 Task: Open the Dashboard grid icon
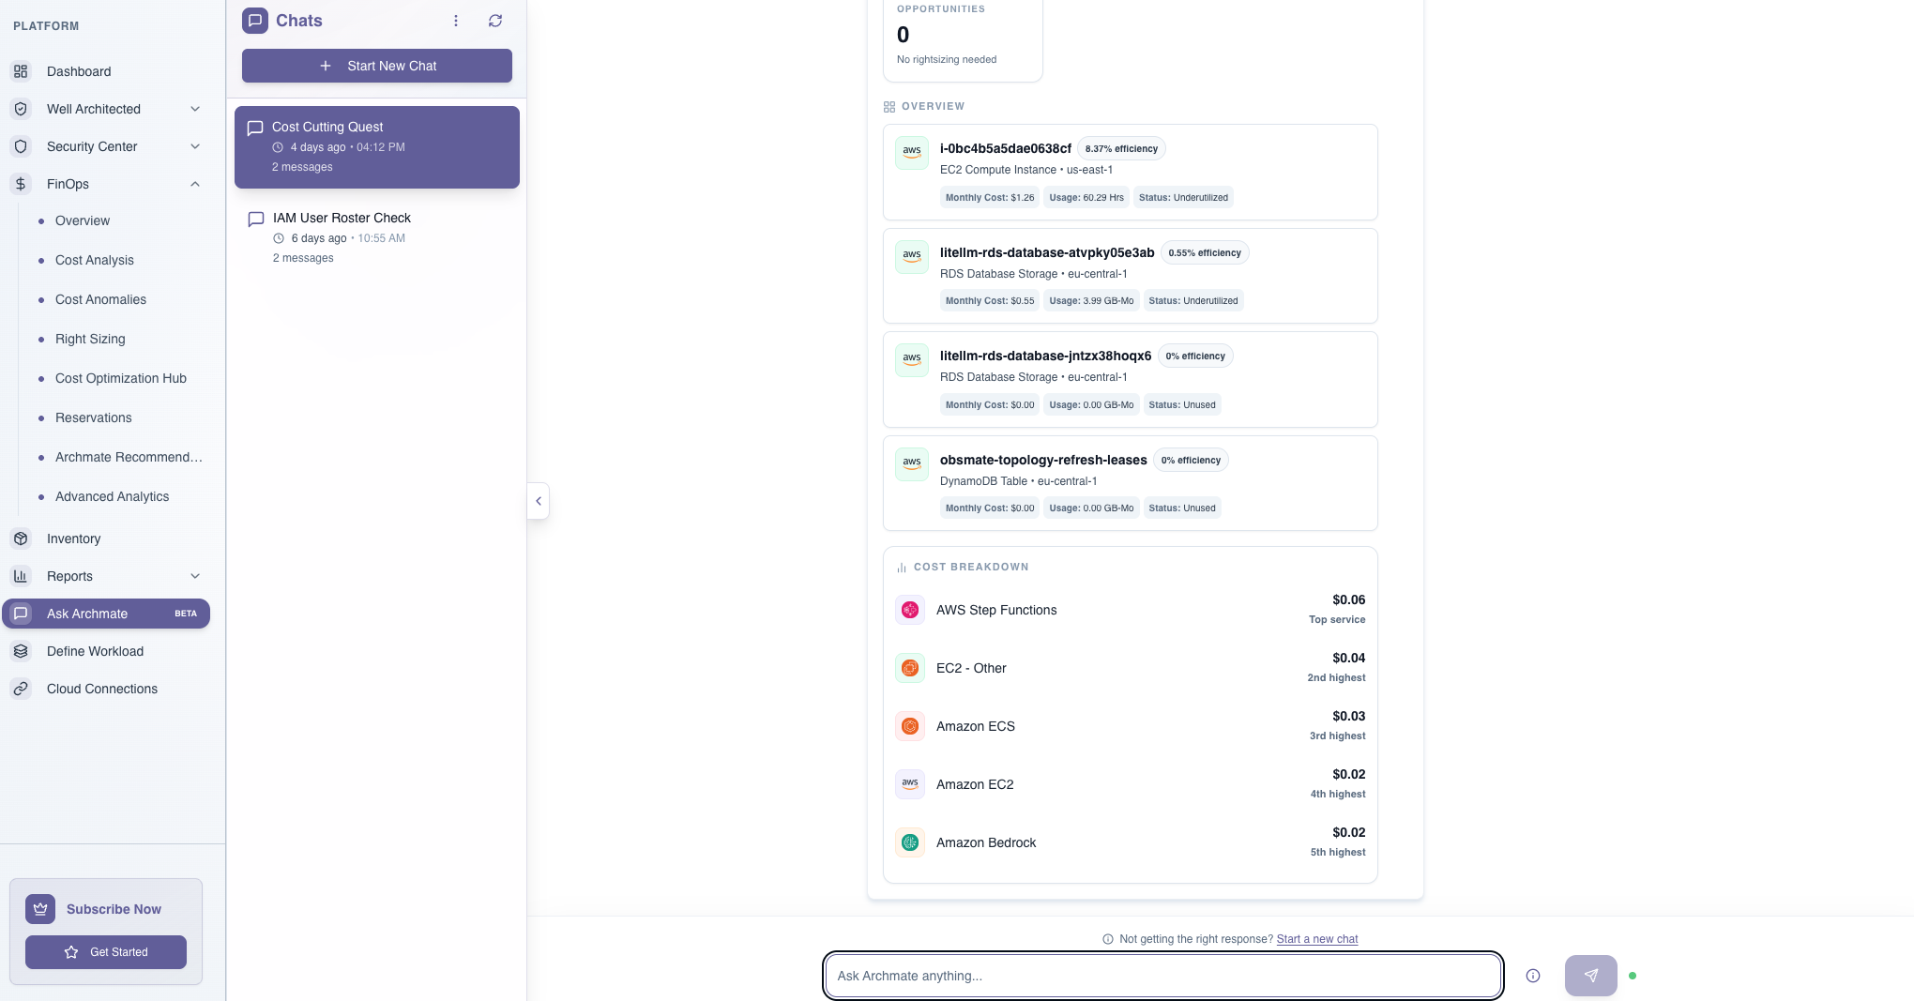click(21, 71)
